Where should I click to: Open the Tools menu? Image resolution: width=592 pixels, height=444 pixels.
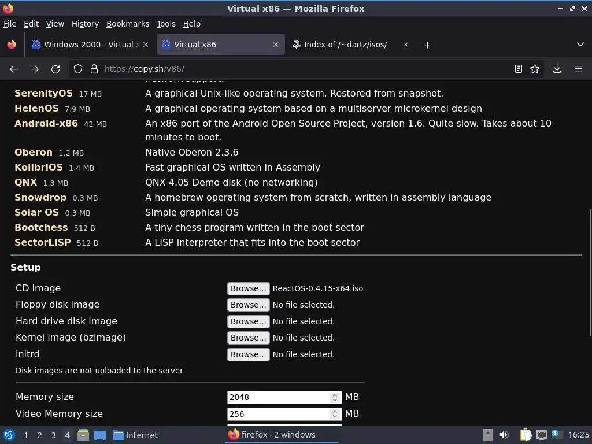(166, 24)
